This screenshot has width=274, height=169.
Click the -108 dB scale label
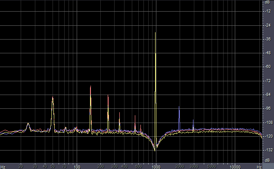click(x=268, y=123)
